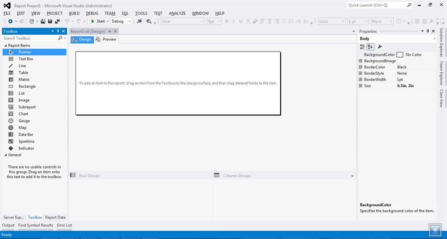Screen dimensions: 447x239
Task: Toggle pin on Report3.rdl tab
Action: (110, 31)
